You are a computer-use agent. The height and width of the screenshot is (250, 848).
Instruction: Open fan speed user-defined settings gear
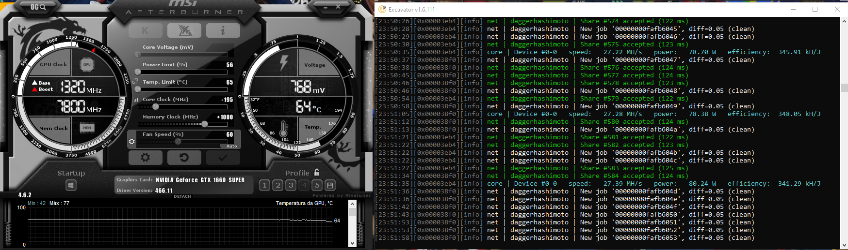131,142
